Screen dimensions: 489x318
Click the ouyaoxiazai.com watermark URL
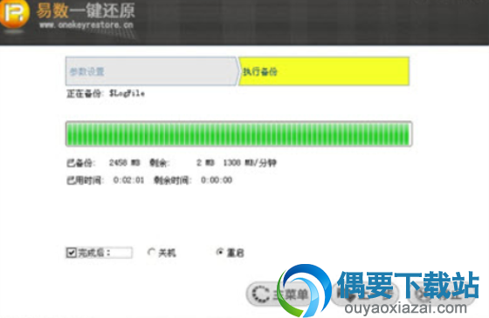[405, 308]
